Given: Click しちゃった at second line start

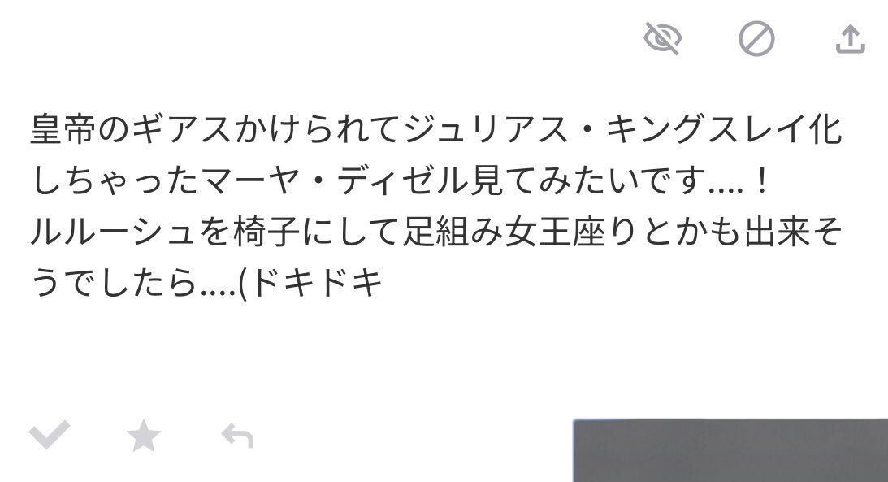Looking at the screenshot, I should coord(115,181).
